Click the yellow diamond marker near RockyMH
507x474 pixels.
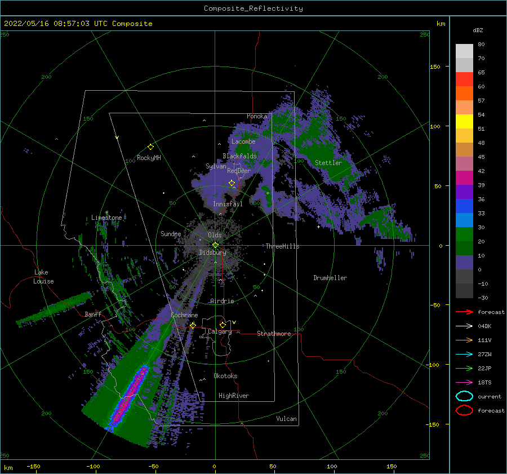[150, 147]
